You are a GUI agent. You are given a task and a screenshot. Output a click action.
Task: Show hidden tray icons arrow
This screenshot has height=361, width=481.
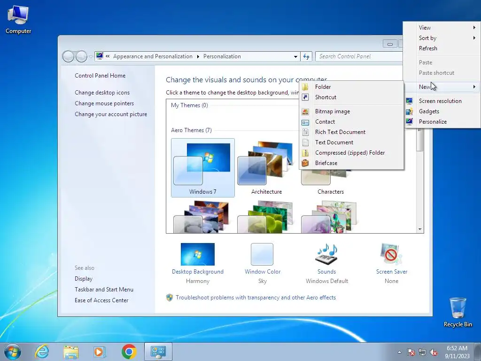399,353
